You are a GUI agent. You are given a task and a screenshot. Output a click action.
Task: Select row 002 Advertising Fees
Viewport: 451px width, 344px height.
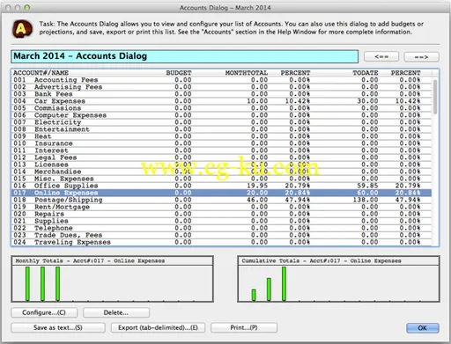click(222, 87)
